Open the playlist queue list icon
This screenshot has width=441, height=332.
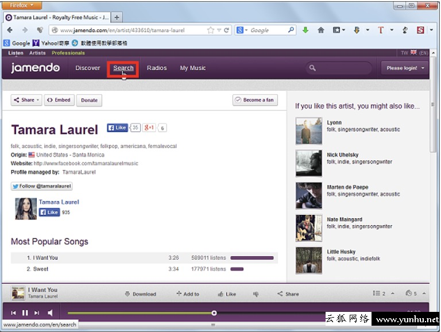pyautogui.click(x=376, y=293)
